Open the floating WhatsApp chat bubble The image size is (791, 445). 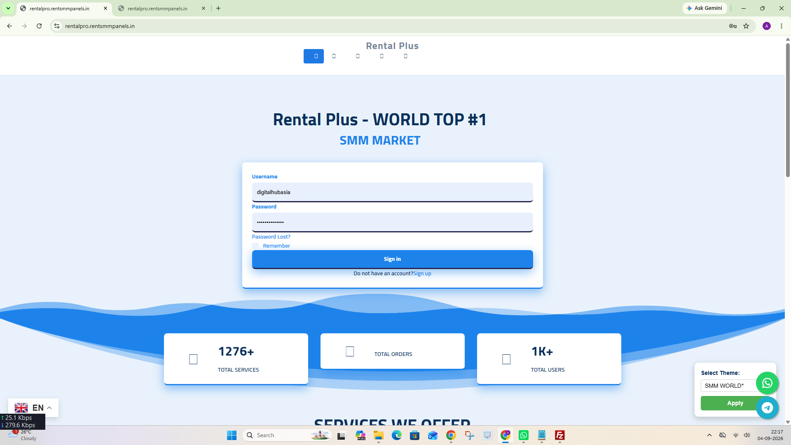pos(767,383)
